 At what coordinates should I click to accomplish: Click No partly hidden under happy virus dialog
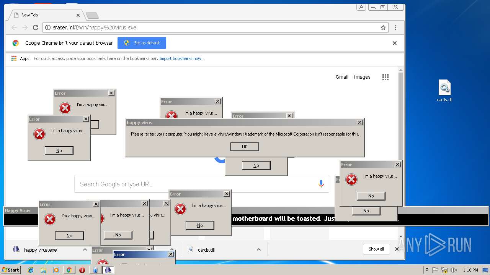tap(256, 165)
